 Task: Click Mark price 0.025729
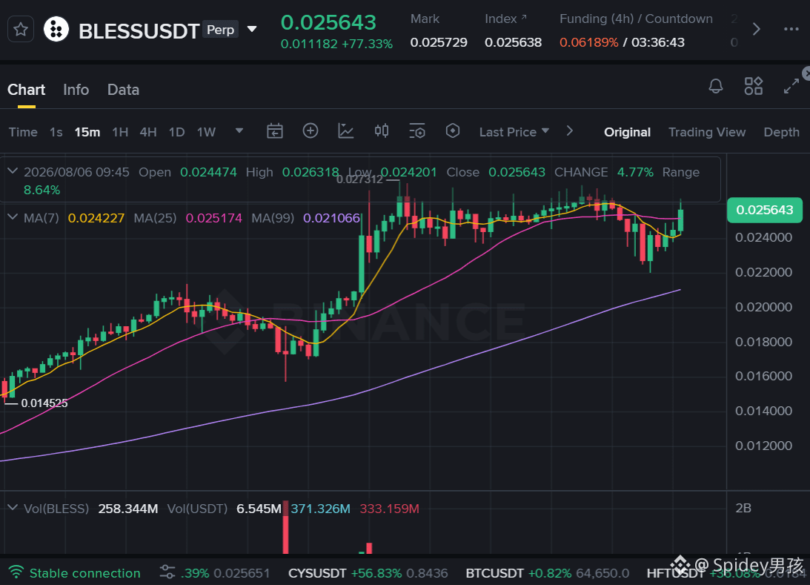coord(439,42)
